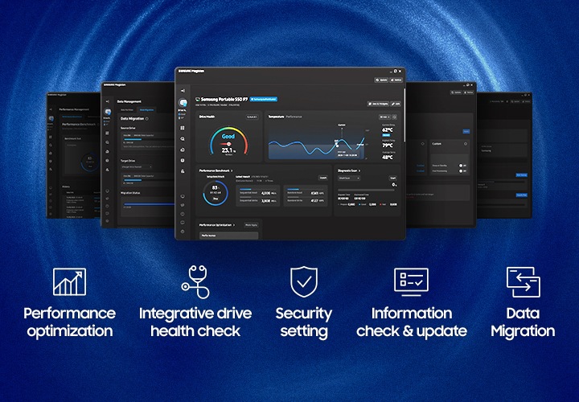Click the grid icon in Performance Management sidebar
579x402 pixels.
tap(51, 137)
